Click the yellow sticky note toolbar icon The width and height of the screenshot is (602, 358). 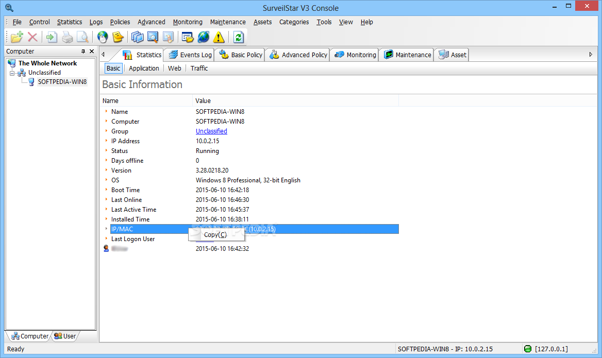click(118, 37)
